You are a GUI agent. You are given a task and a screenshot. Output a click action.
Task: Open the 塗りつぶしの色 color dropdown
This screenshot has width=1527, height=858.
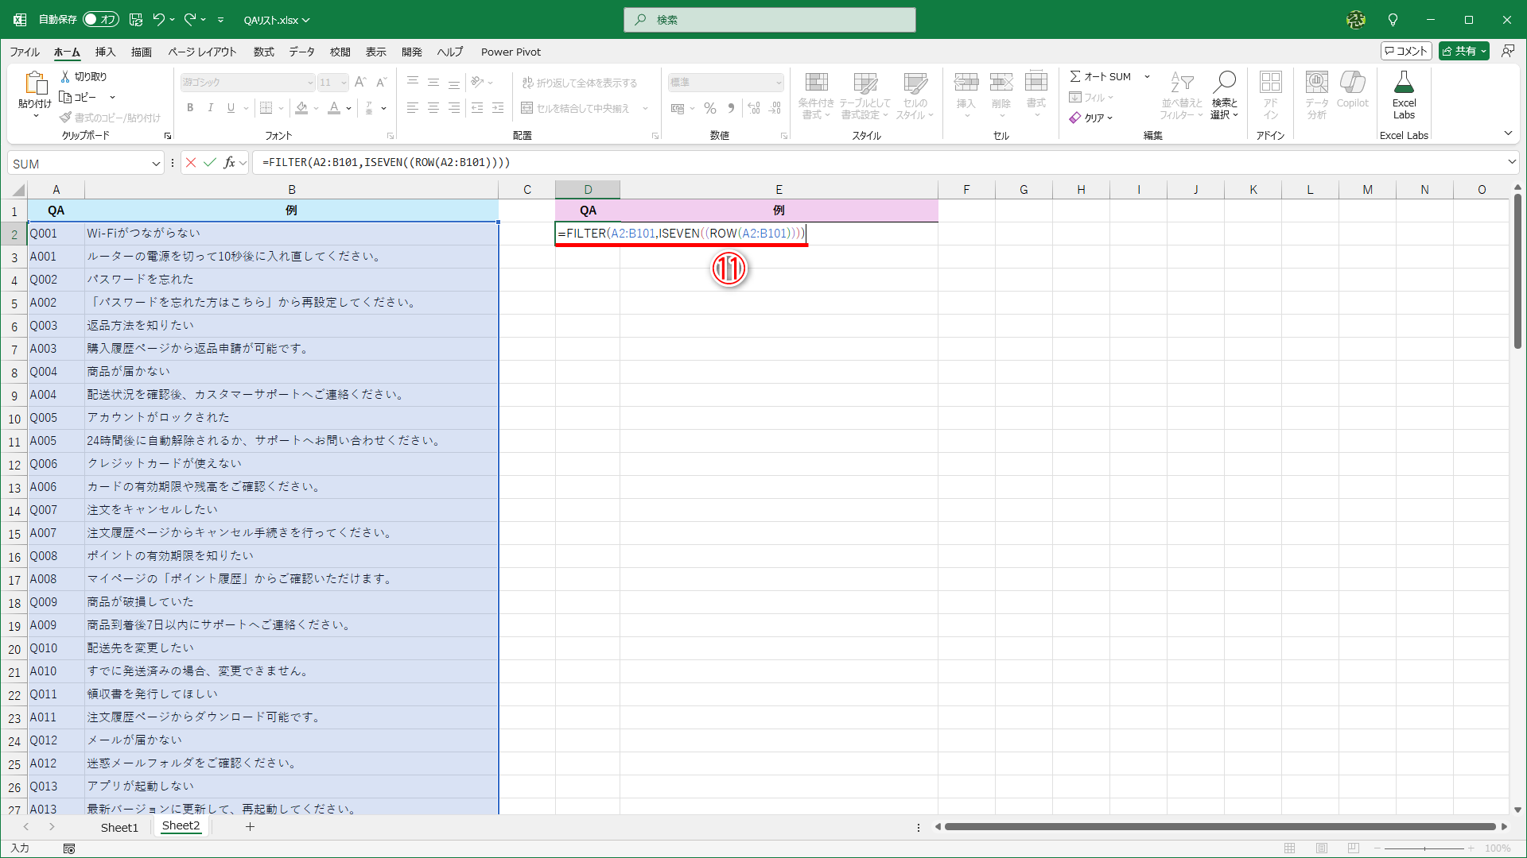314,108
